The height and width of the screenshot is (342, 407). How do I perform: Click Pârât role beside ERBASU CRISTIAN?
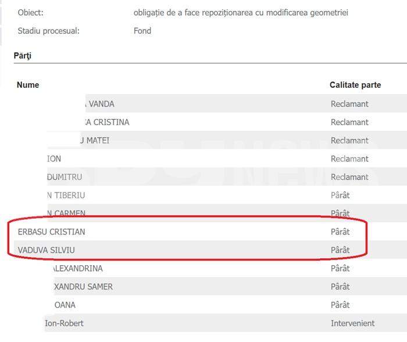[x=340, y=232]
